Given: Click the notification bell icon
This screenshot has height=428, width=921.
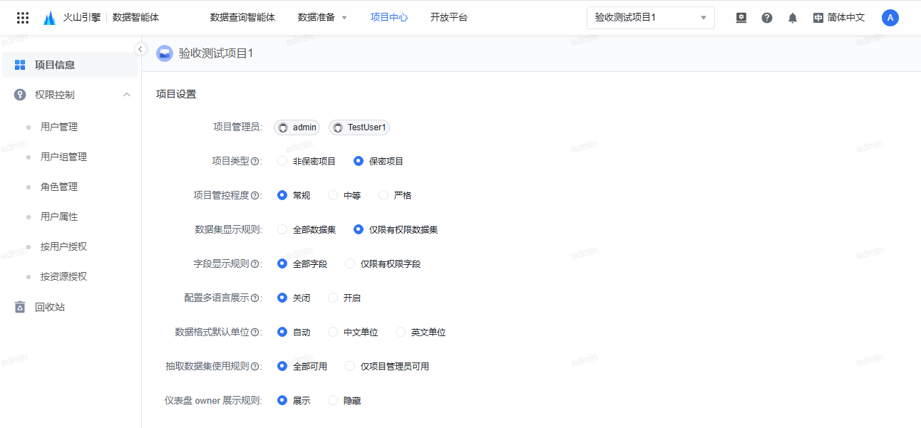Looking at the screenshot, I should click(x=792, y=18).
